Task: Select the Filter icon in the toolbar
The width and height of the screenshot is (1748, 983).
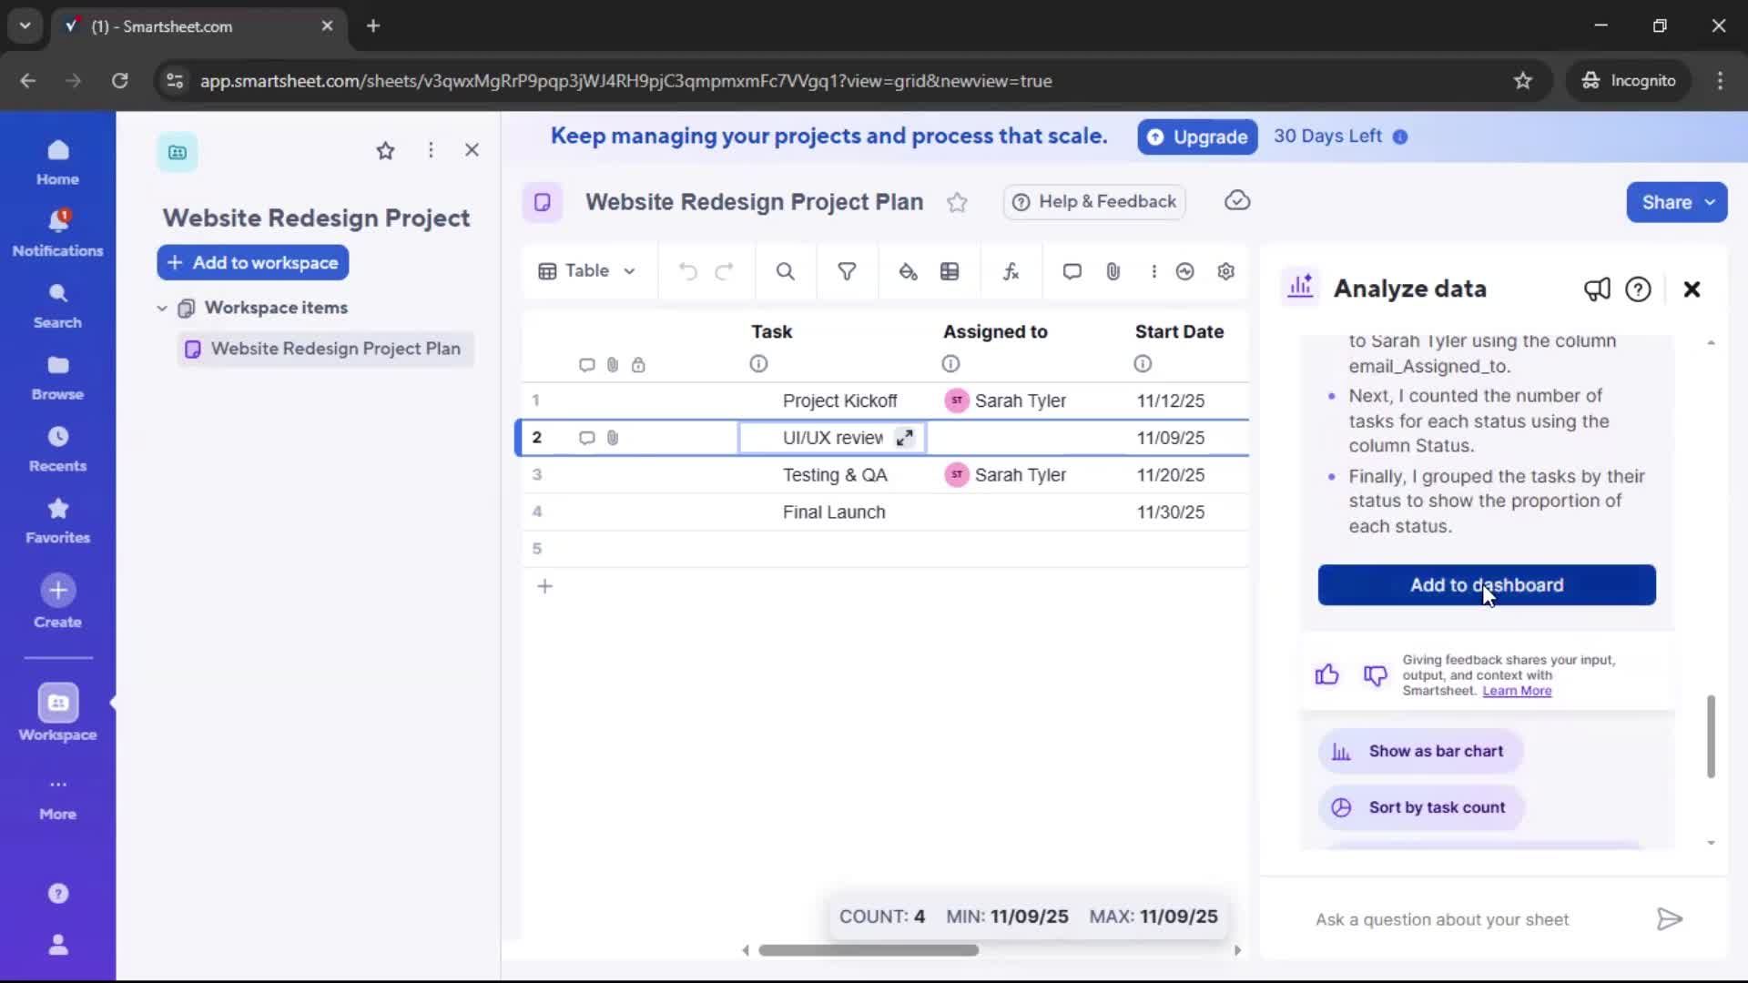Action: pos(847,270)
